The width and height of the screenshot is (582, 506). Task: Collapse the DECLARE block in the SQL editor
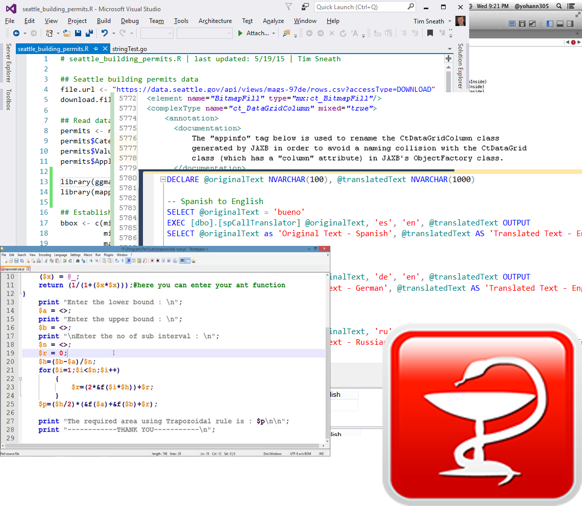click(162, 180)
